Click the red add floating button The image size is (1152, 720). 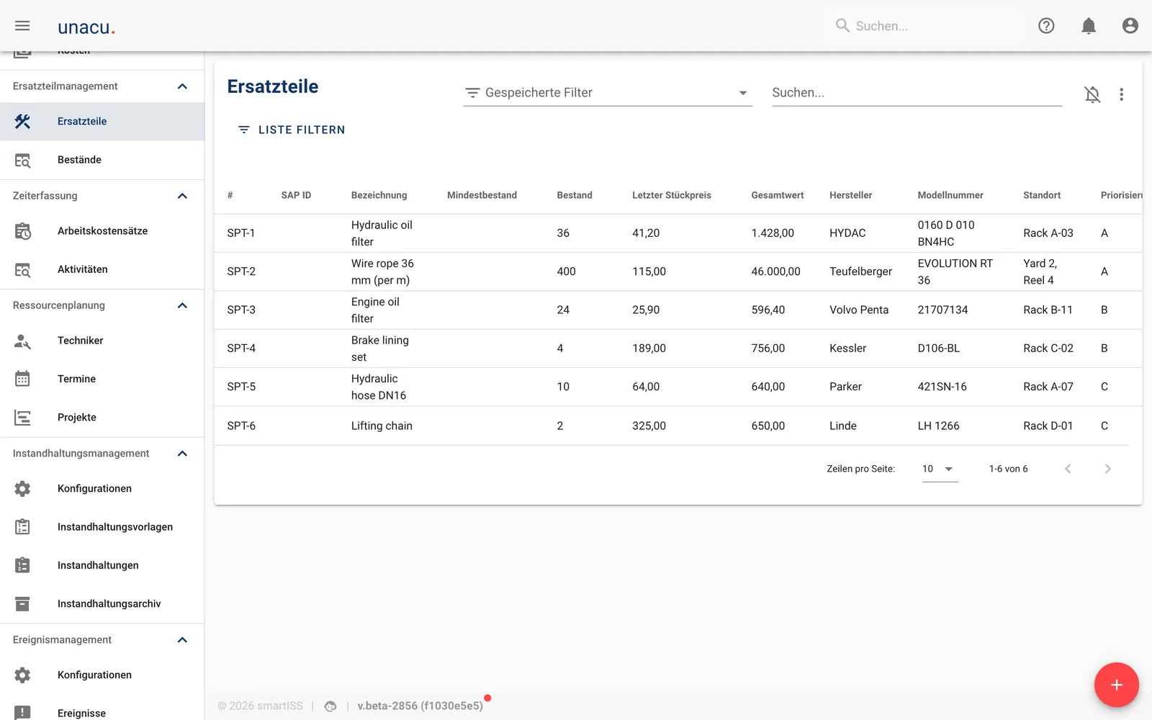(x=1116, y=685)
